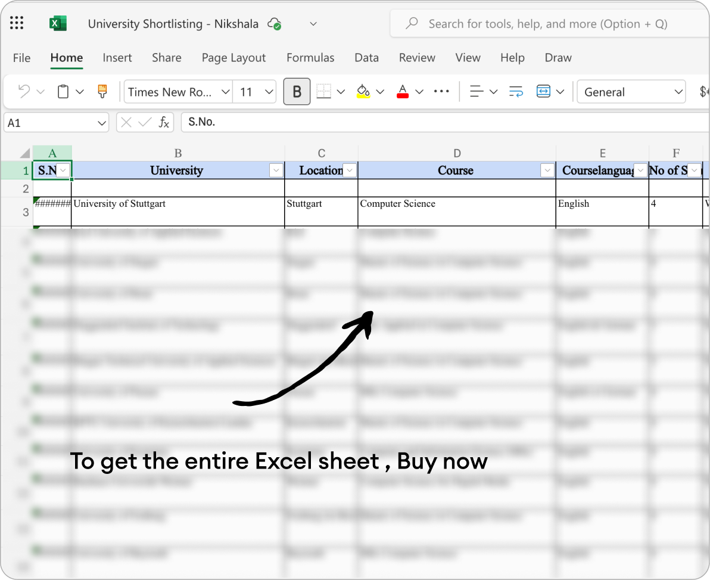This screenshot has height=580, width=710.
Task: Open the Insert tab
Action: coord(117,58)
